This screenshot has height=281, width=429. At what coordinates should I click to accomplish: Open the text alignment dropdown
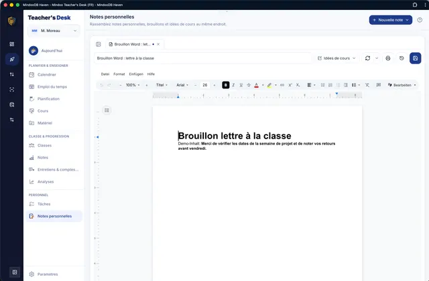tap(311, 85)
